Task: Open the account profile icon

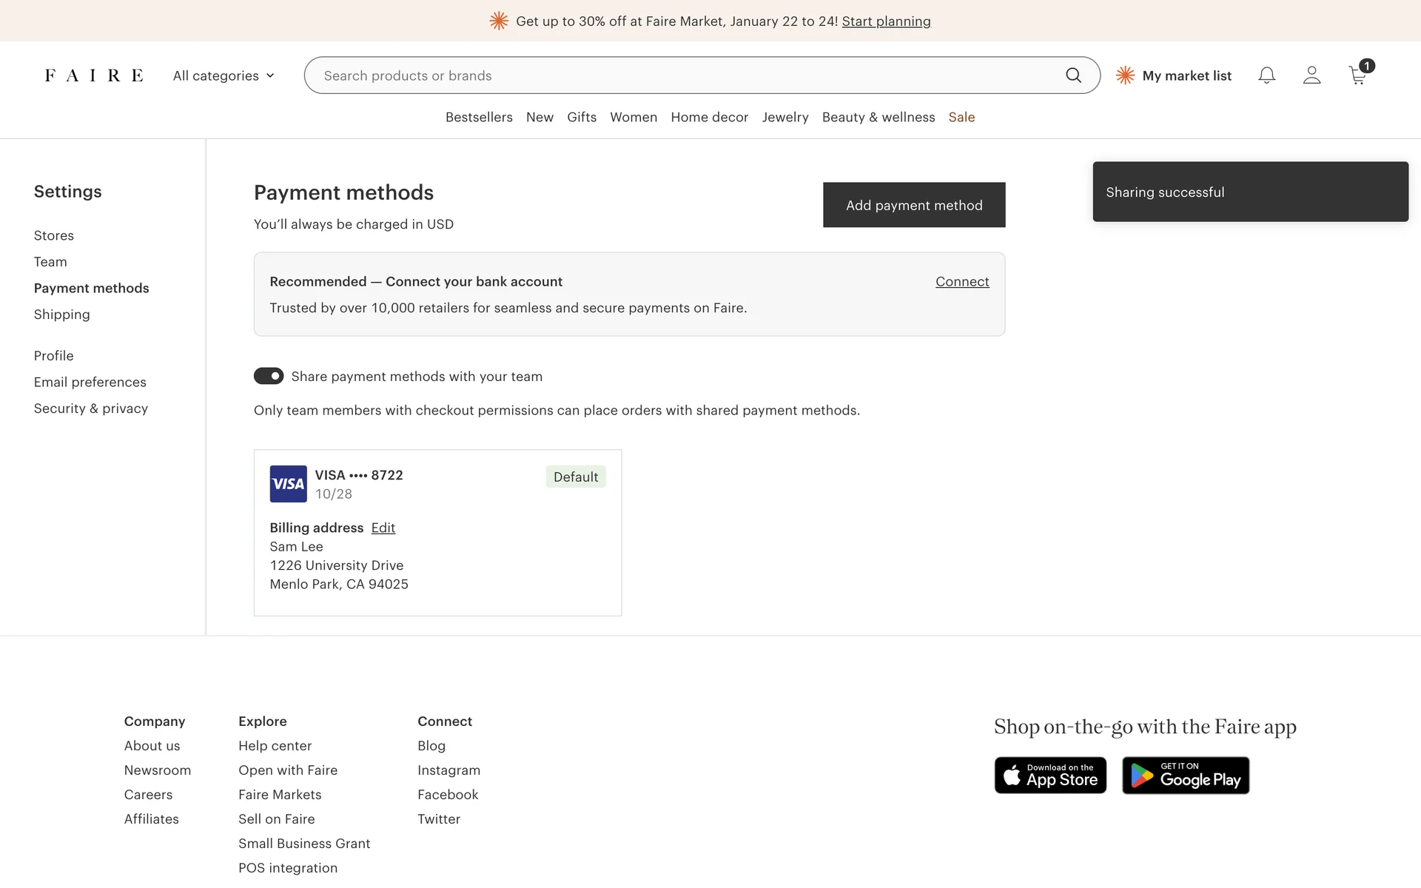Action: click(x=1311, y=75)
